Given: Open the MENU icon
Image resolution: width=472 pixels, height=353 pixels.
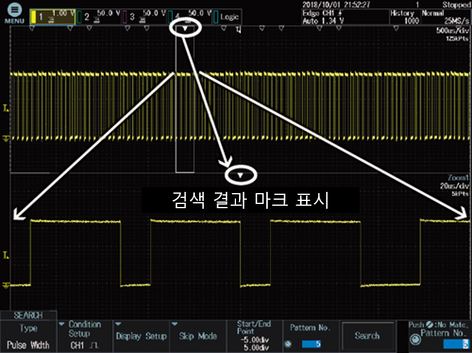Looking at the screenshot, I should (14, 13).
